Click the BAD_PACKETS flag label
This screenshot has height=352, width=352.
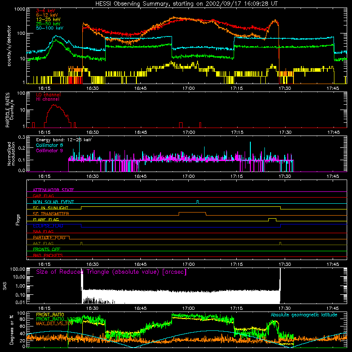[48, 255]
